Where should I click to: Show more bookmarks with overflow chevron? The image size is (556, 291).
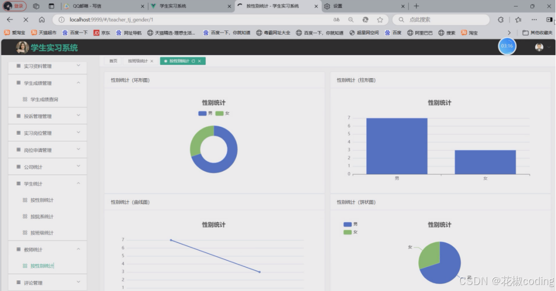point(509,33)
